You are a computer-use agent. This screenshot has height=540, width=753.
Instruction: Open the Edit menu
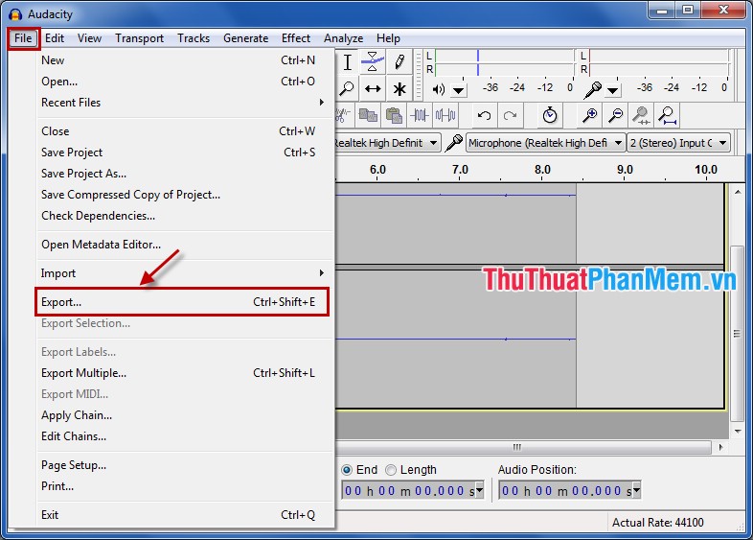coord(55,38)
